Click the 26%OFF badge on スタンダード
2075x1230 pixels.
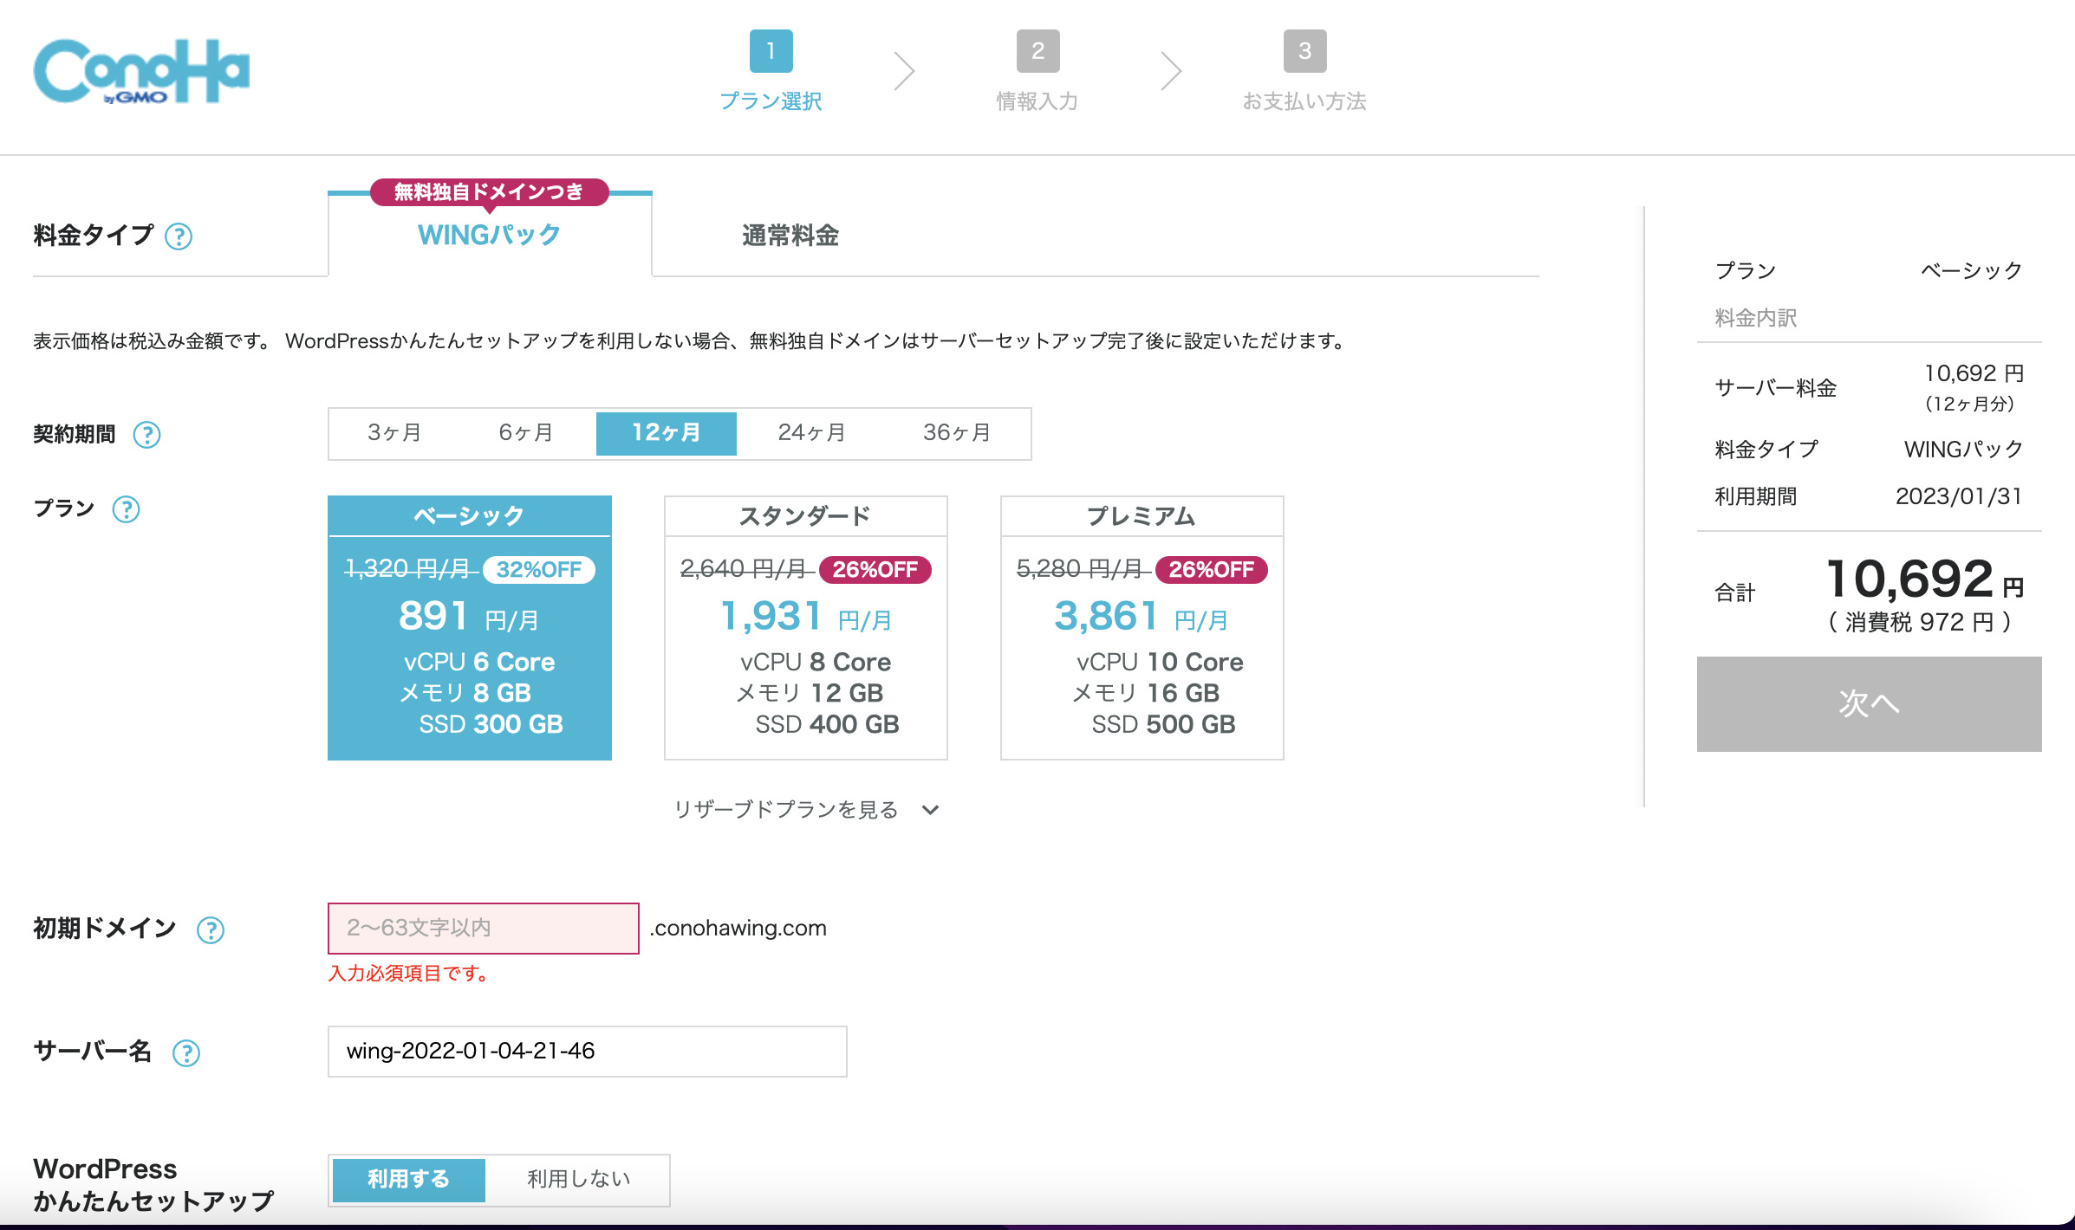(x=875, y=570)
